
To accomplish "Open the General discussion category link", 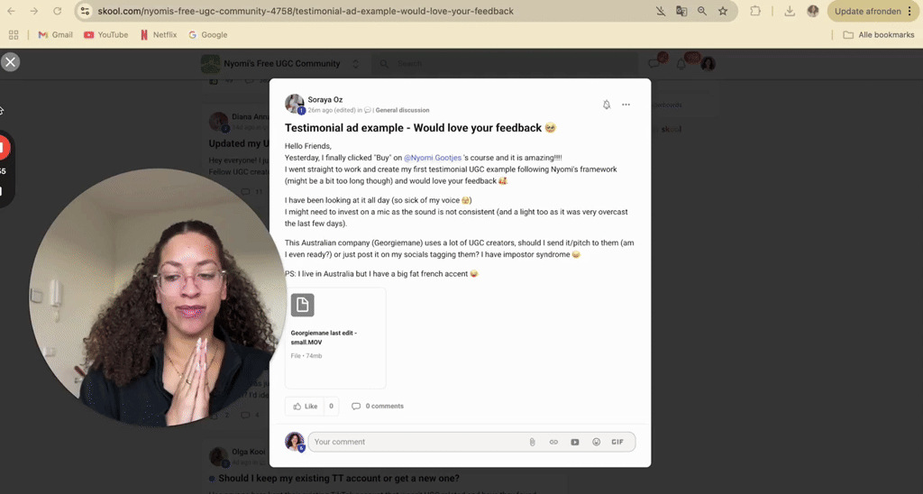I will coord(402,110).
